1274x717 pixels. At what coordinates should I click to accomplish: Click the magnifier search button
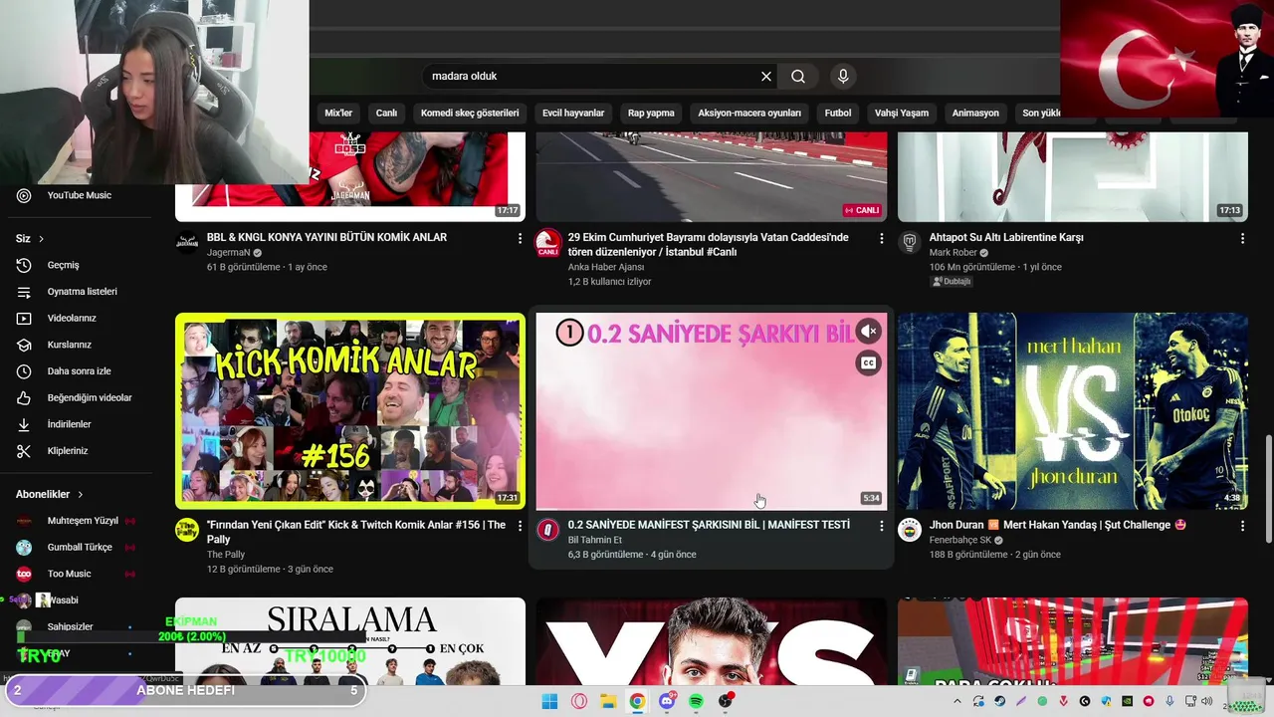tap(798, 77)
